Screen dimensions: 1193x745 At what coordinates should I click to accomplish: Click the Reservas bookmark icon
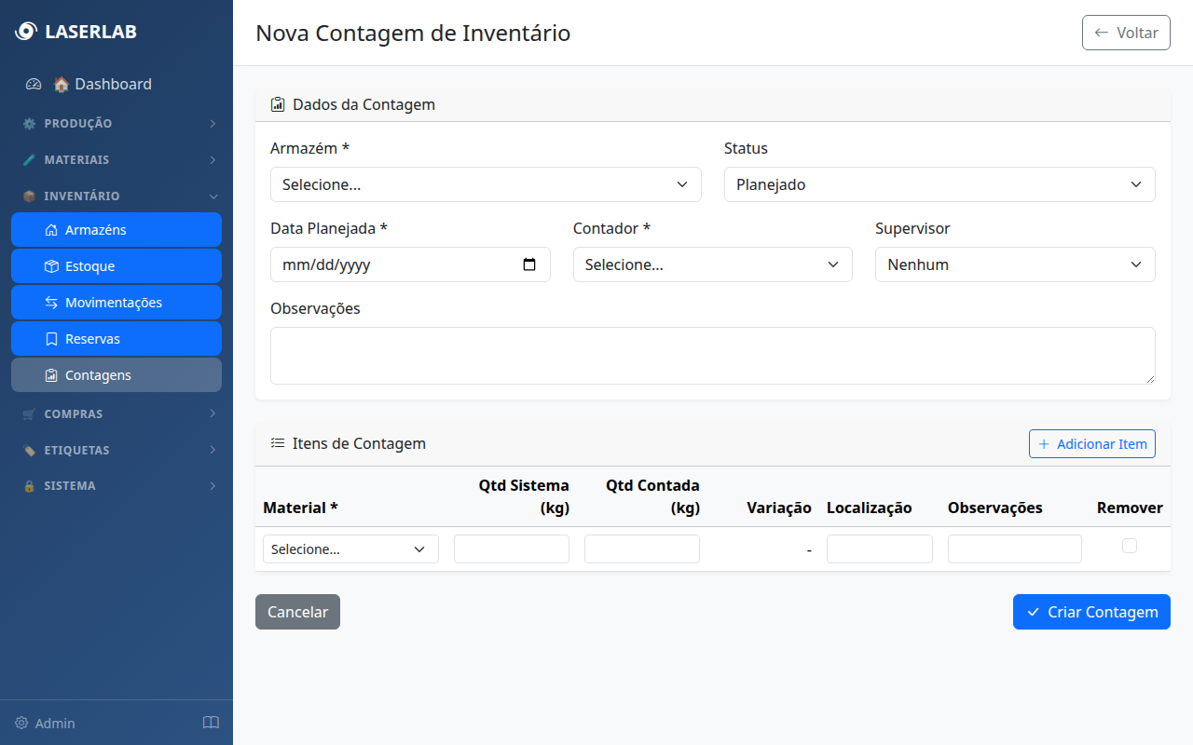(50, 338)
